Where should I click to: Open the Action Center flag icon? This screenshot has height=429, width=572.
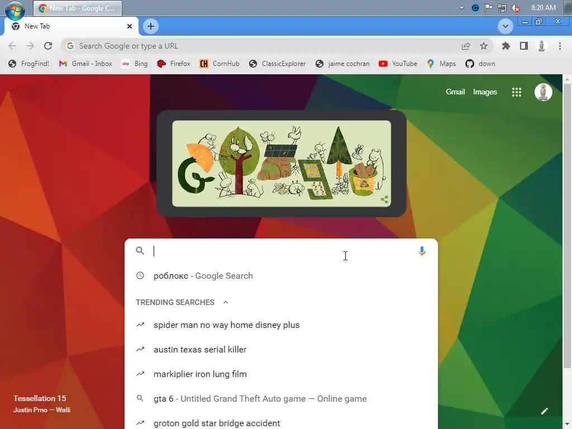tap(488, 8)
